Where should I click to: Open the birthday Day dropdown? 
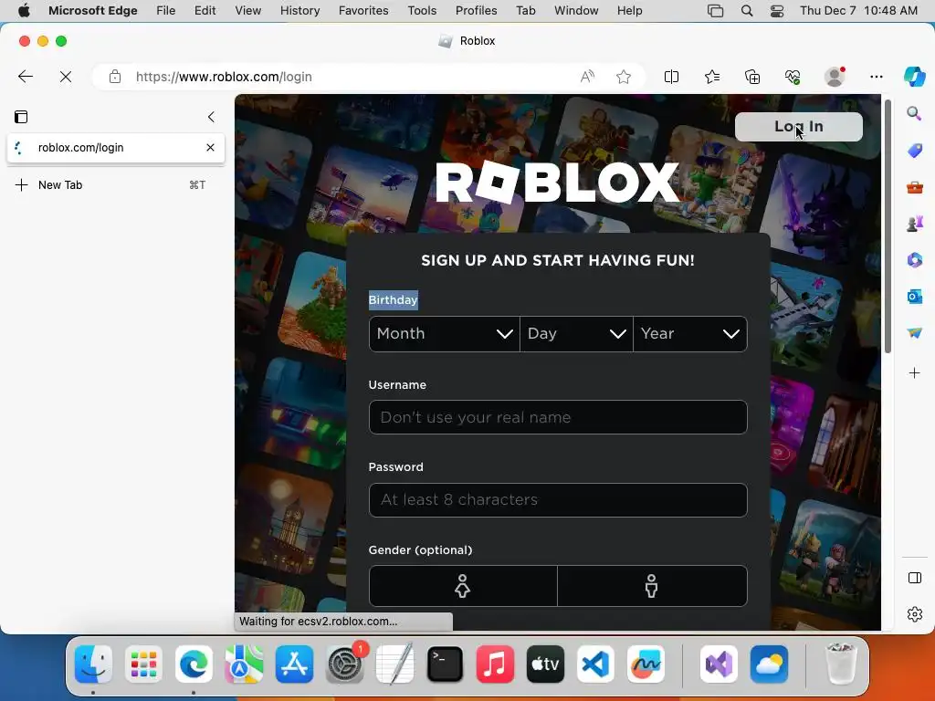(577, 334)
